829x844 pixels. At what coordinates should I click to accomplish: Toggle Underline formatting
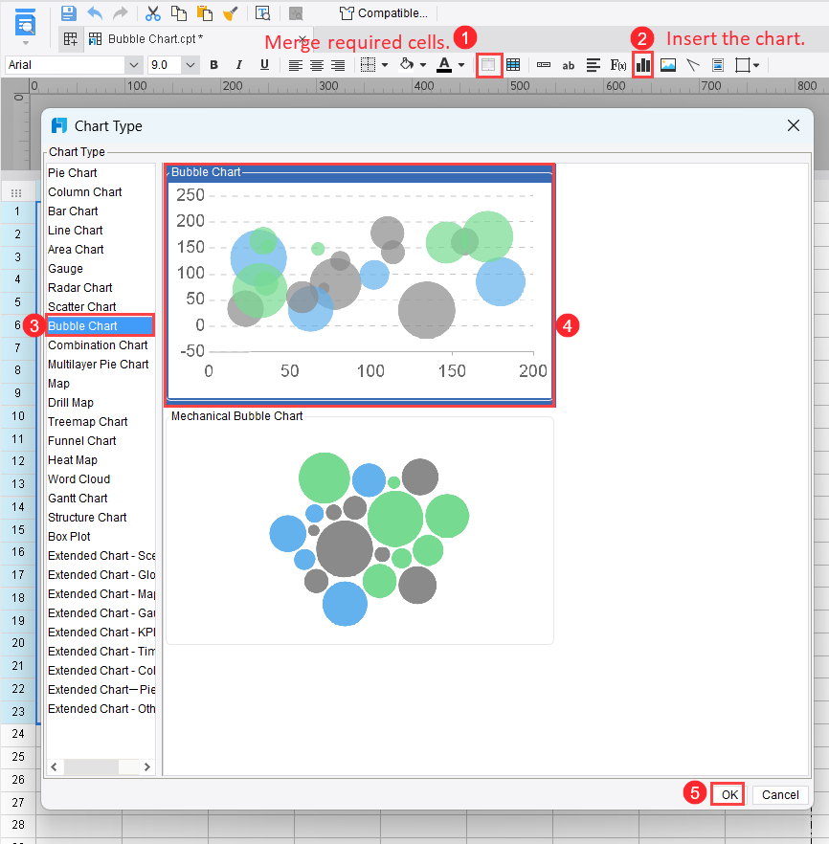click(264, 65)
